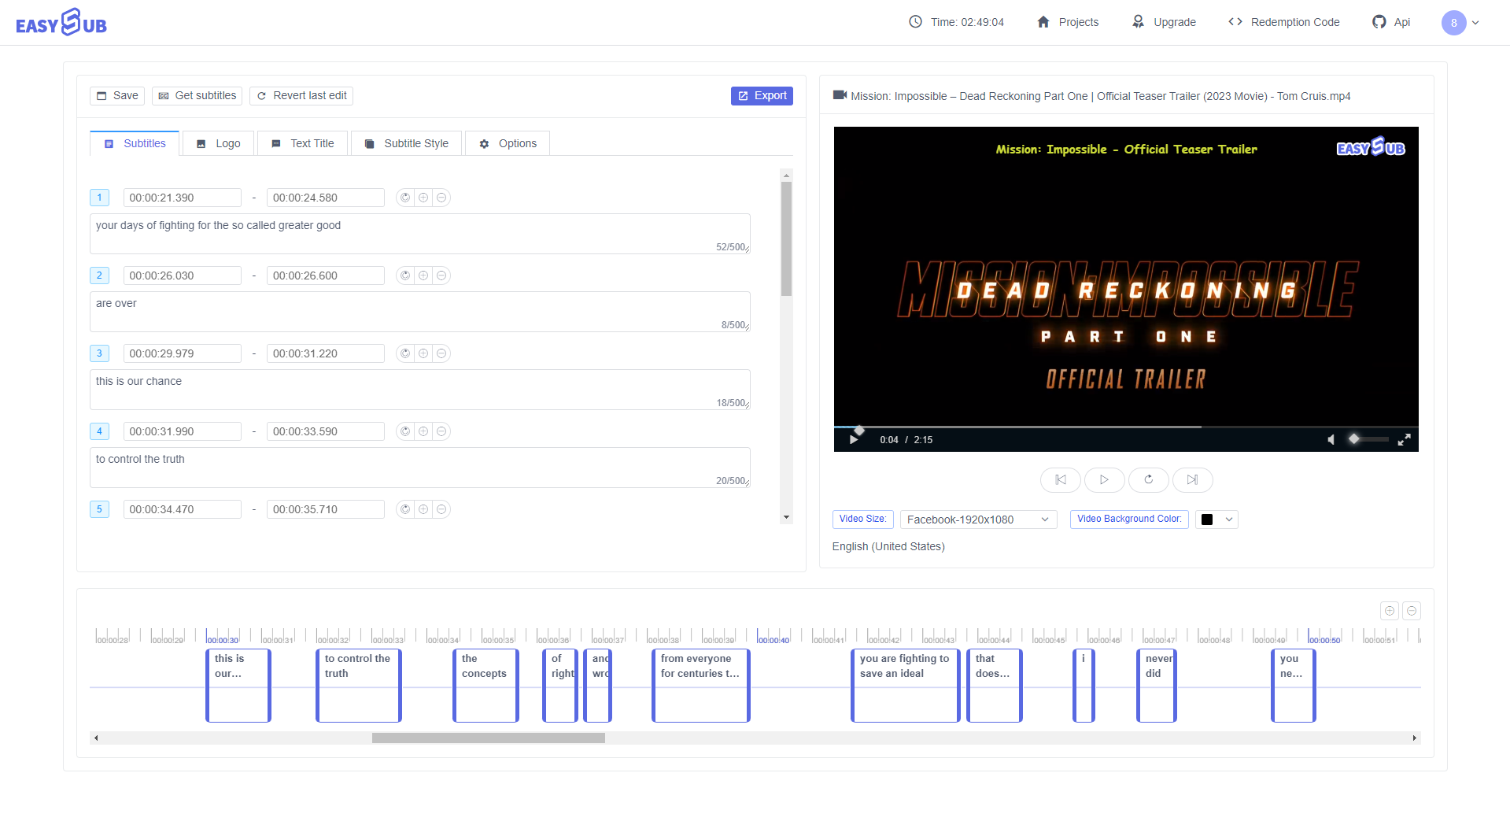Image resolution: width=1510 pixels, height=821 pixels.
Task: Open the Video Size dropdown
Action: tap(978, 520)
